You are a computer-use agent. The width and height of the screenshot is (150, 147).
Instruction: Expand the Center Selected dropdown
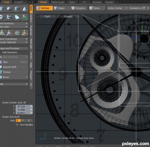pyautogui.click(x=14, y=42)
